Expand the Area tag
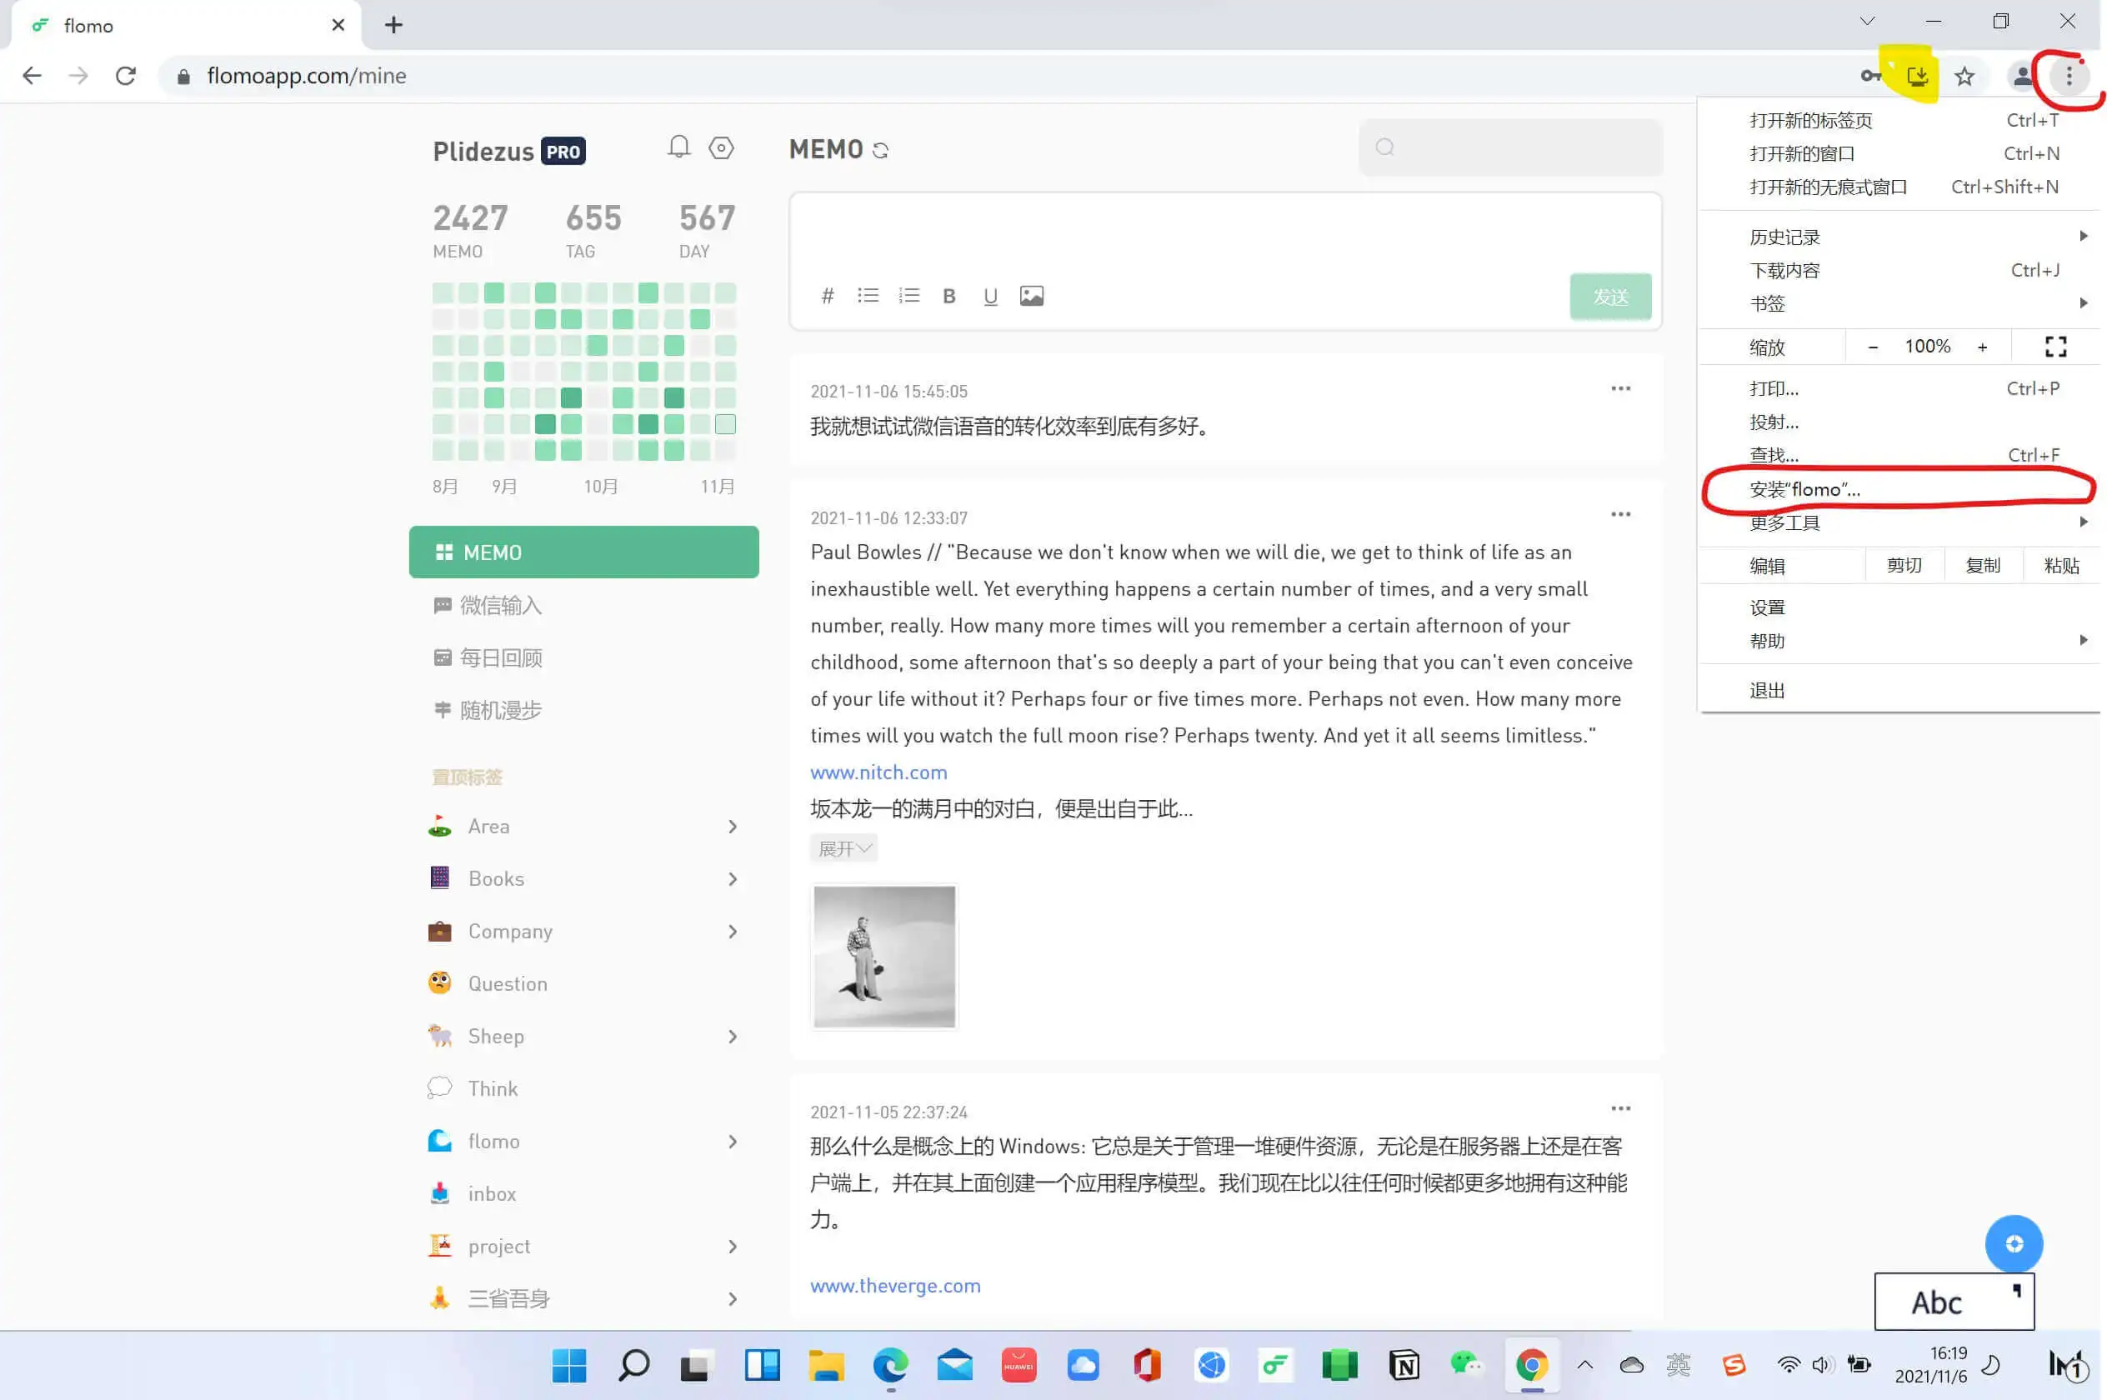Viewport: 2107px width, 1400px height. click(x=732, y=827)
